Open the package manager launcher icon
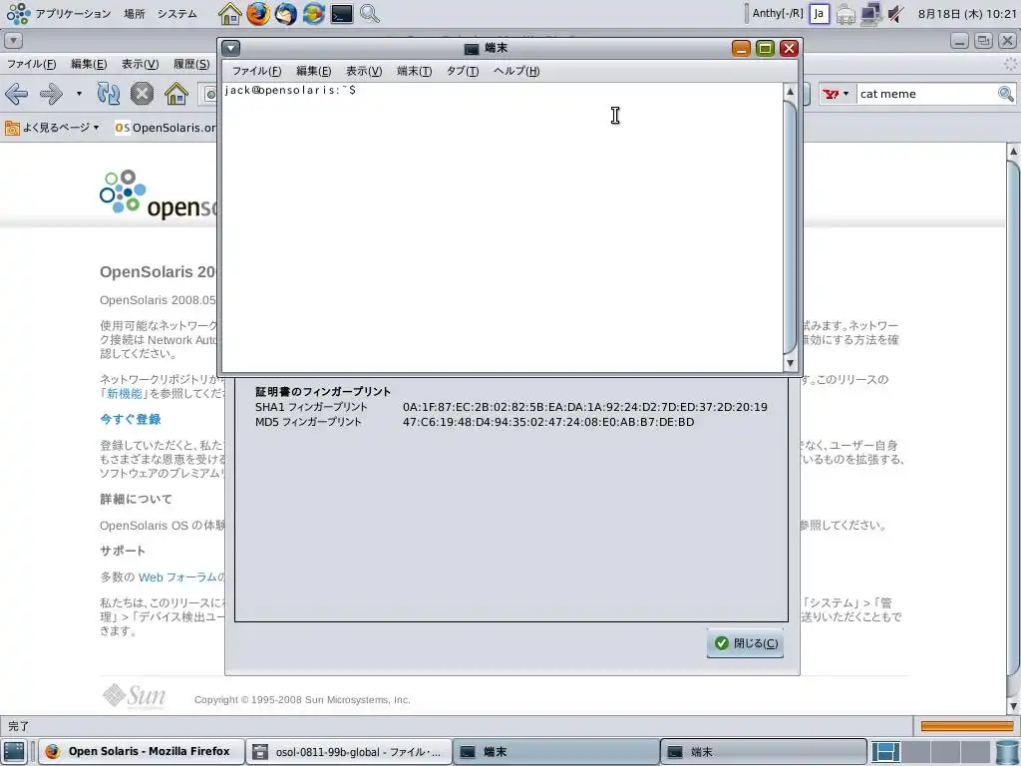This screenshot has width=1021, height=766. click(313, 13)
